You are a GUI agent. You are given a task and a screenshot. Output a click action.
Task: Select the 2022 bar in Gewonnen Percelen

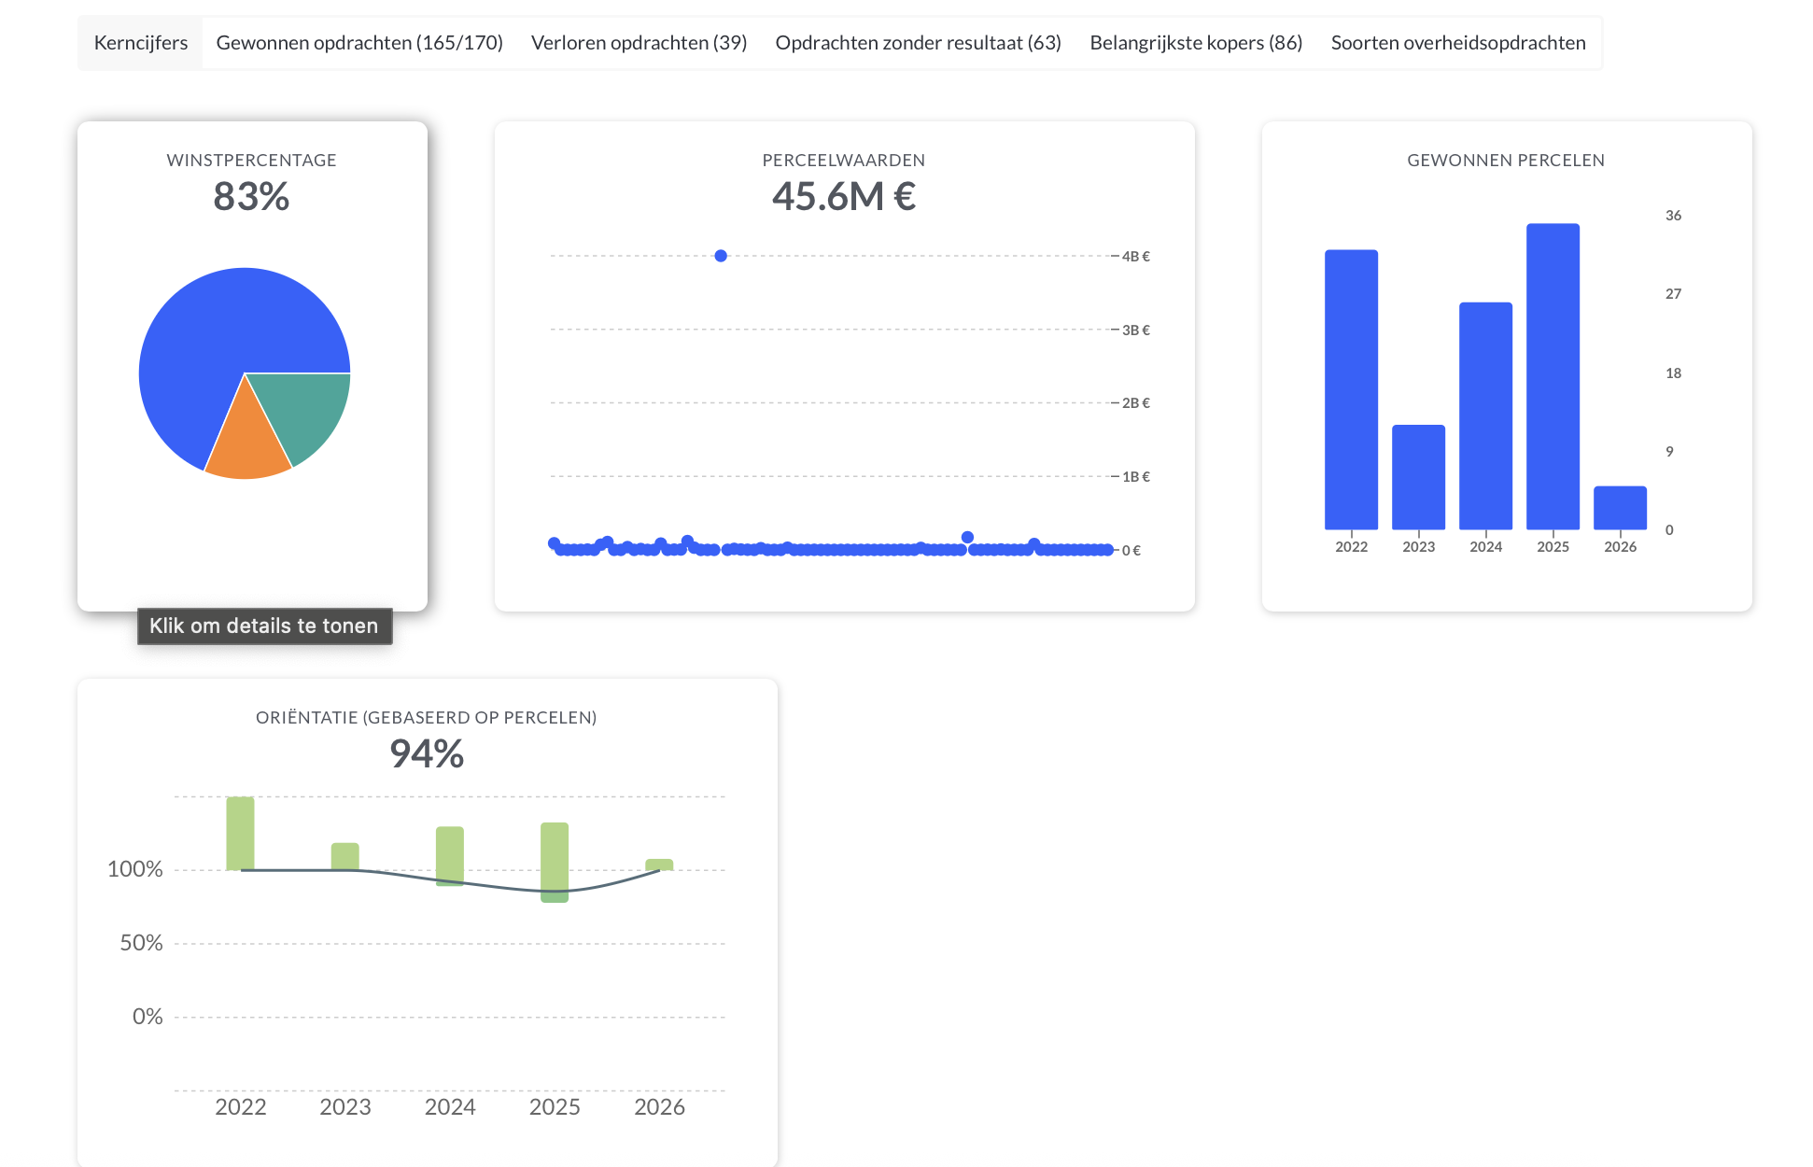(1351, 392)
